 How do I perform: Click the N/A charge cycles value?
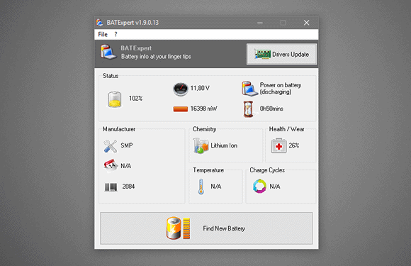pos(275,187)
